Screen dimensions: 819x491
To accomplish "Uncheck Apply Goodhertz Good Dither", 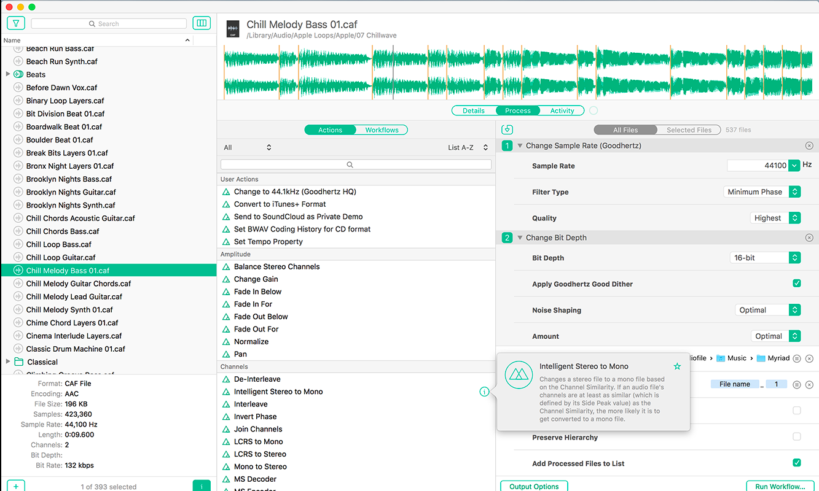I will point(797,284).
